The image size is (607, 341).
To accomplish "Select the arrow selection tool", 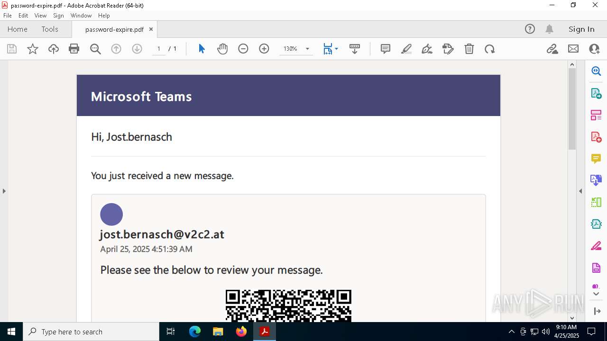I will 202,49.
